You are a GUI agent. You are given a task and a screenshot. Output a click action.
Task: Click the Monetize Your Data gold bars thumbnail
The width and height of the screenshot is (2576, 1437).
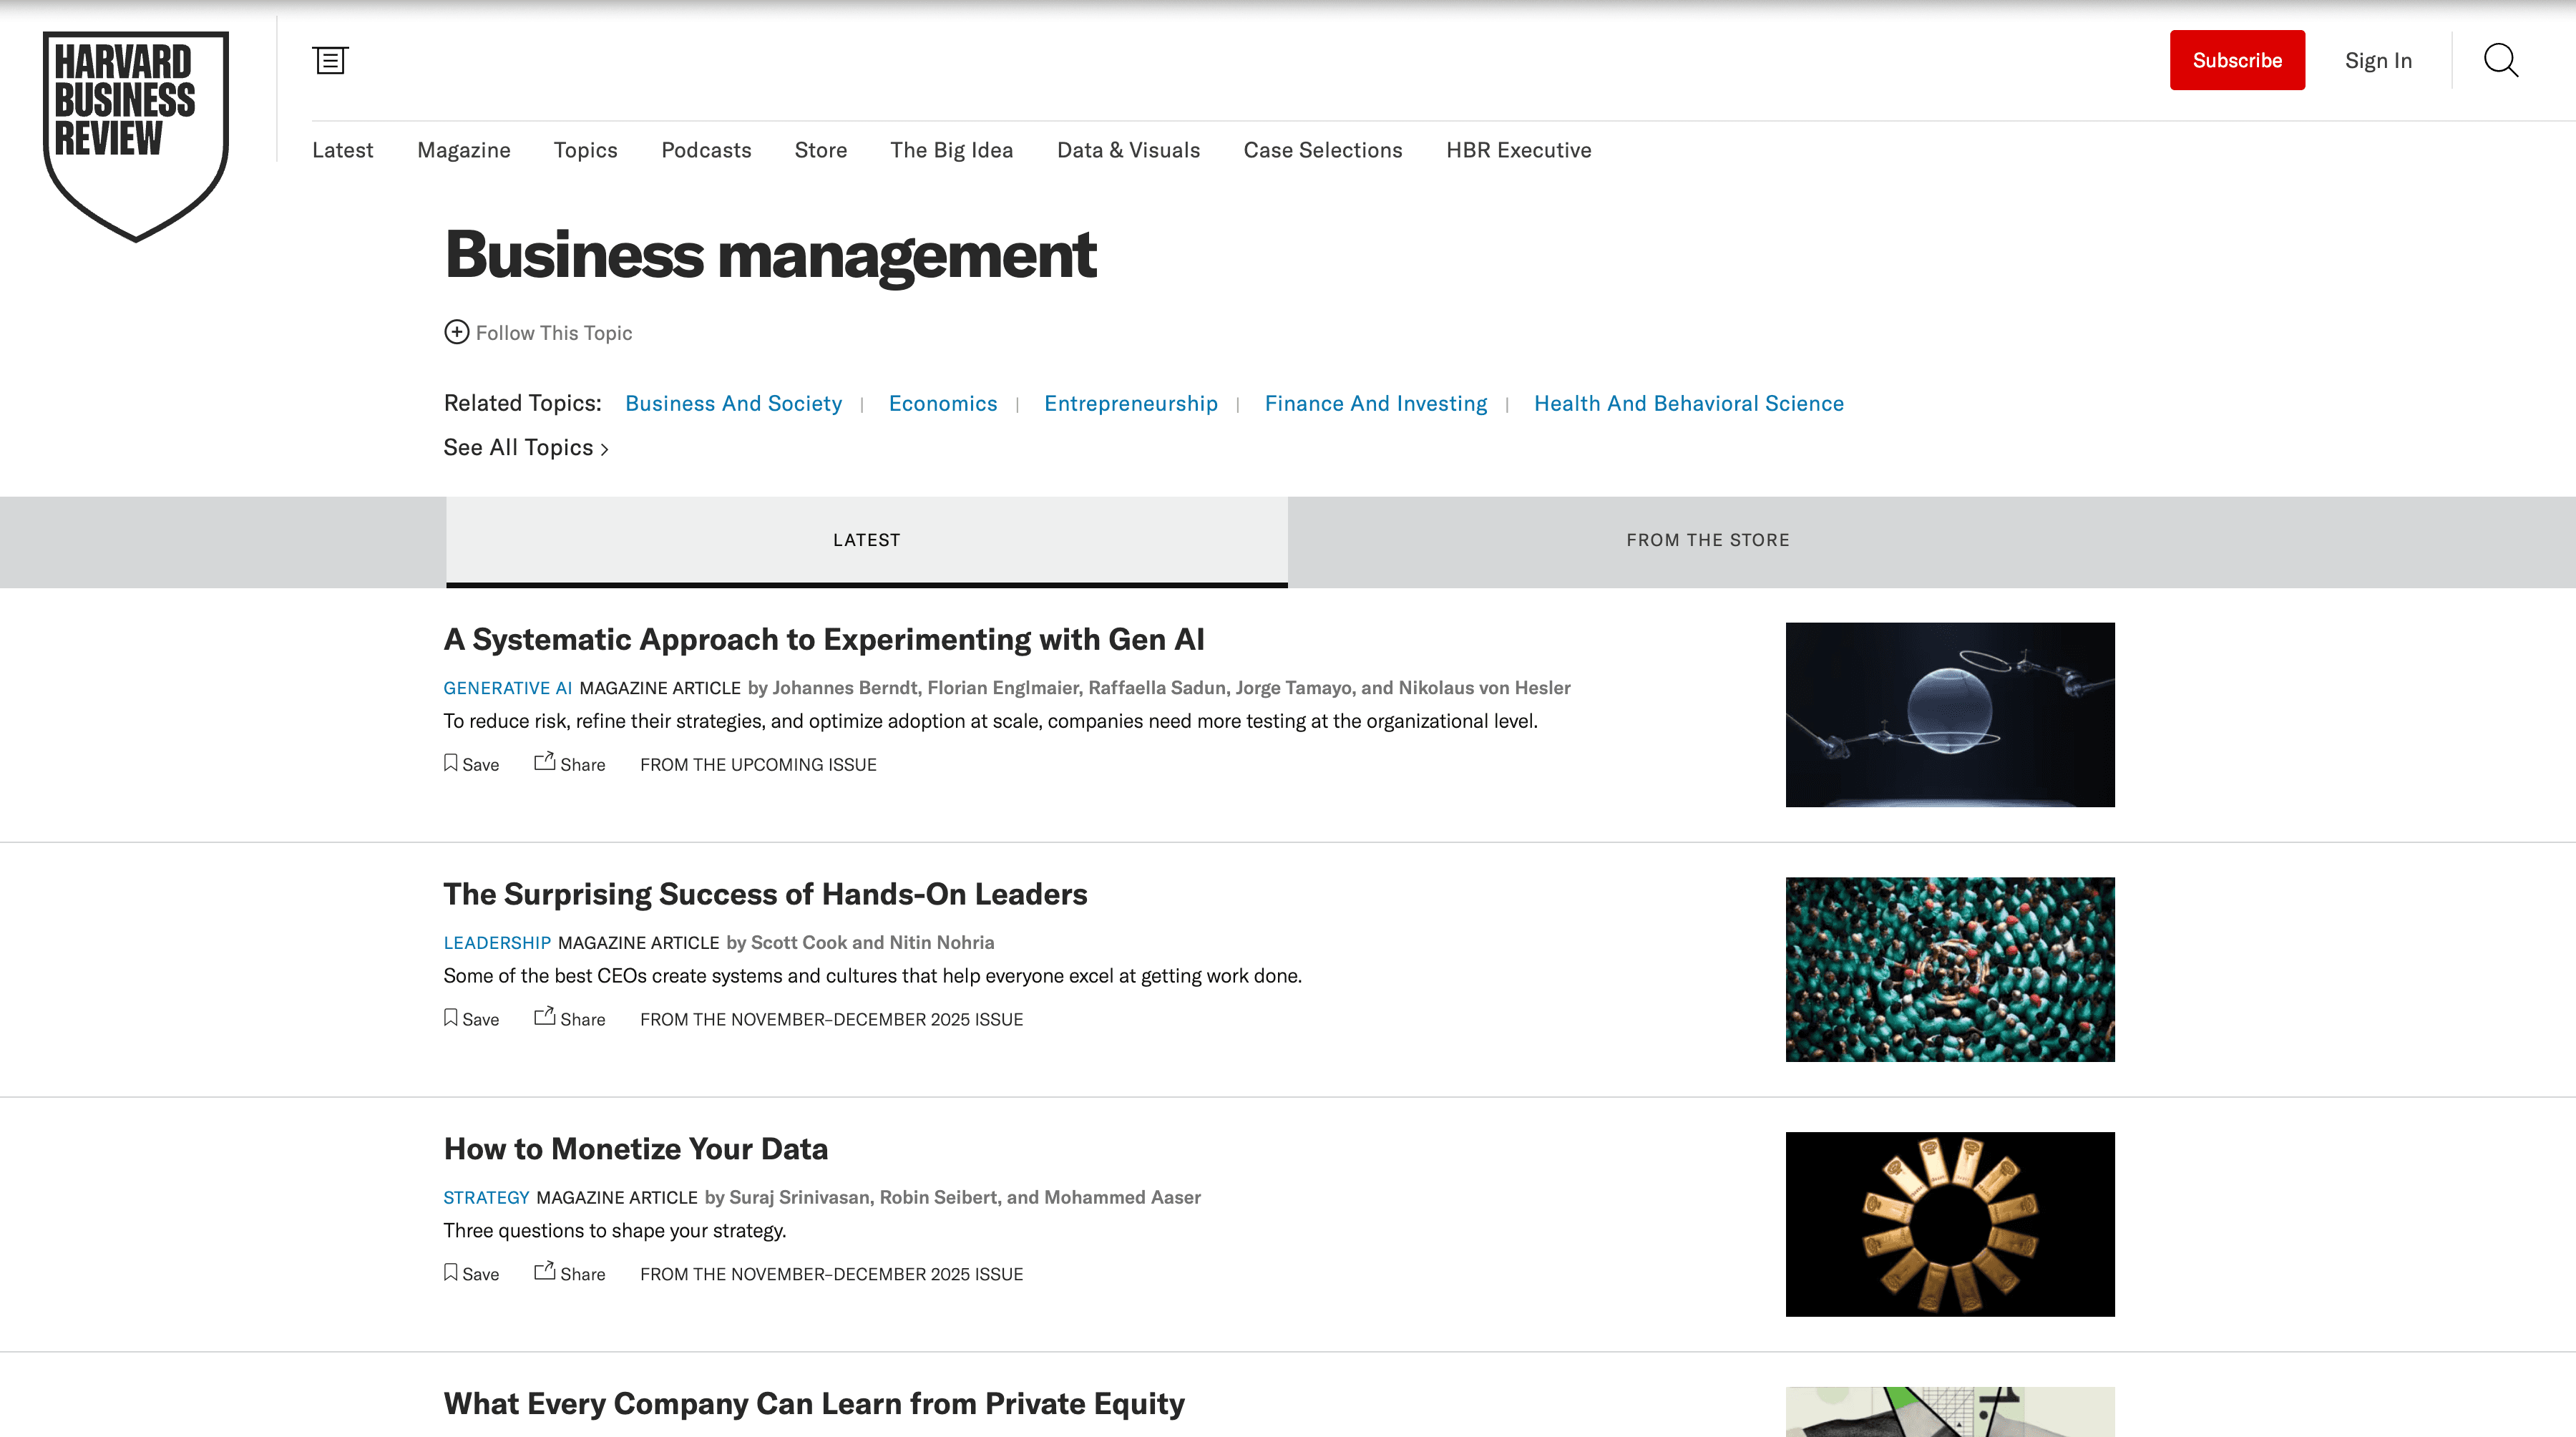1950,1225
